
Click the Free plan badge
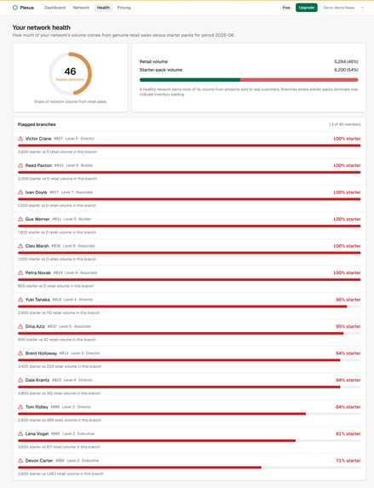286,8
